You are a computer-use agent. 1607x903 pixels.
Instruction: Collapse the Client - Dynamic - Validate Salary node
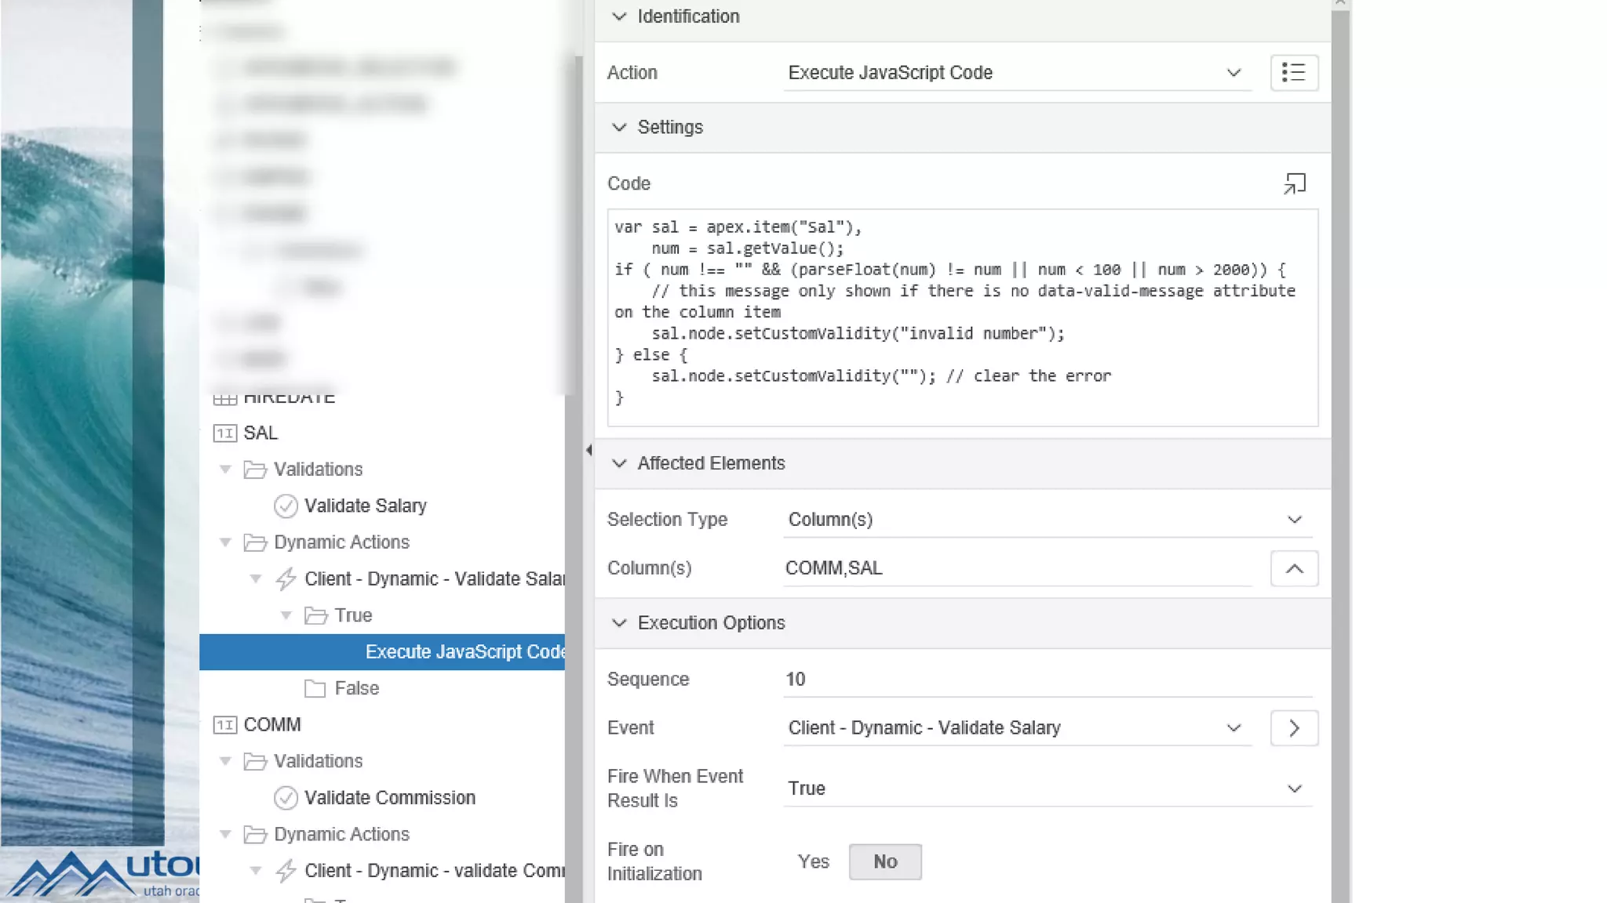coord(256,579)
